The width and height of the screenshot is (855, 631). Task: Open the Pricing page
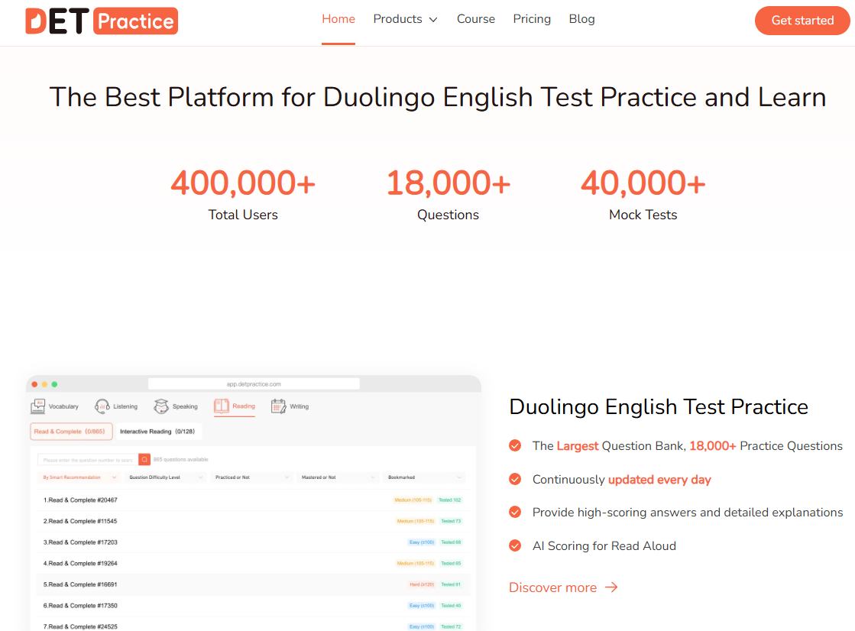pyautogui.click(x=532, y=19)
